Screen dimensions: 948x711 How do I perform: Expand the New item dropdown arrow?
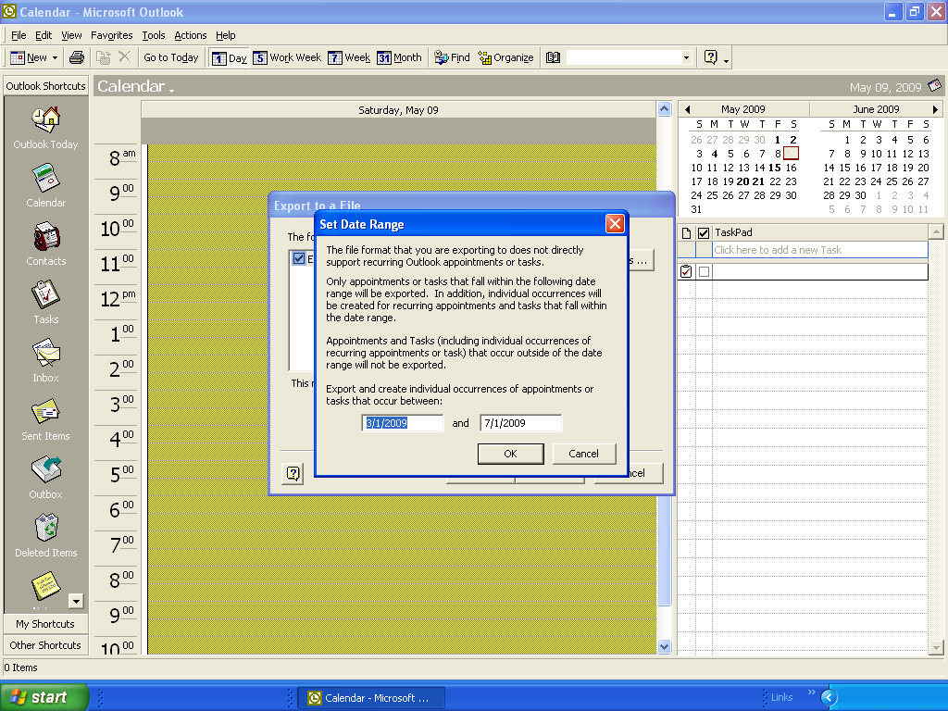pos(55,57)
